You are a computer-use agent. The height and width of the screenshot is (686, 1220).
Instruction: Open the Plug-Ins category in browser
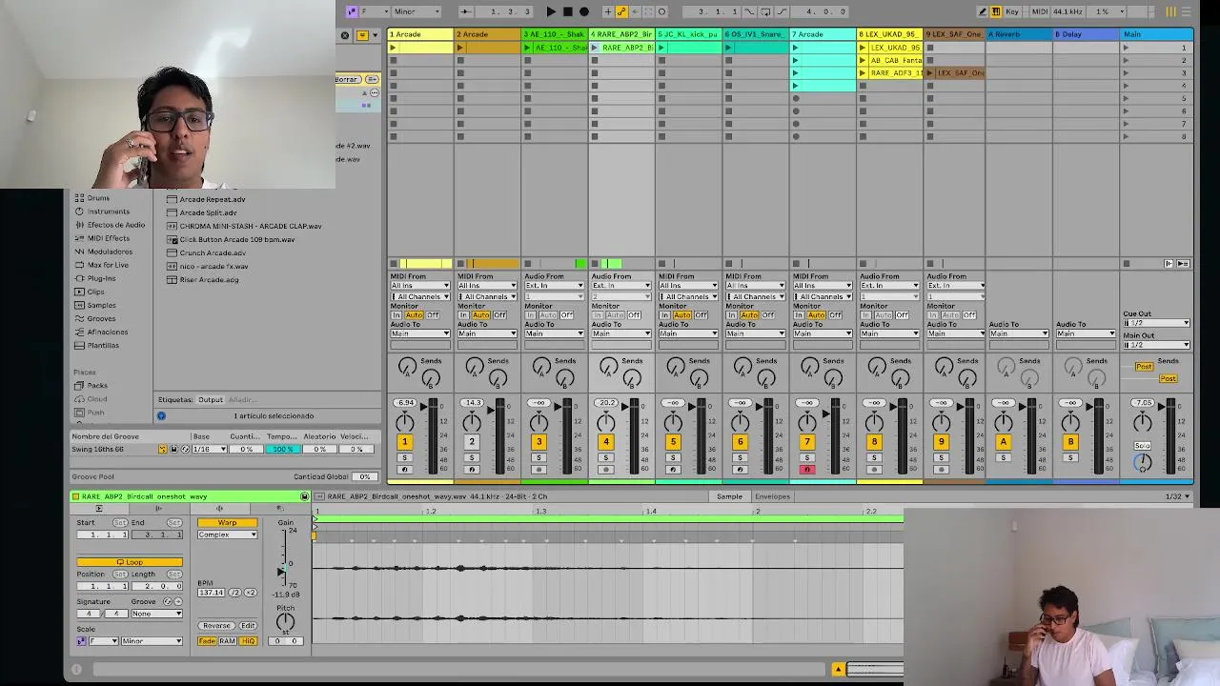click(101, 278)
